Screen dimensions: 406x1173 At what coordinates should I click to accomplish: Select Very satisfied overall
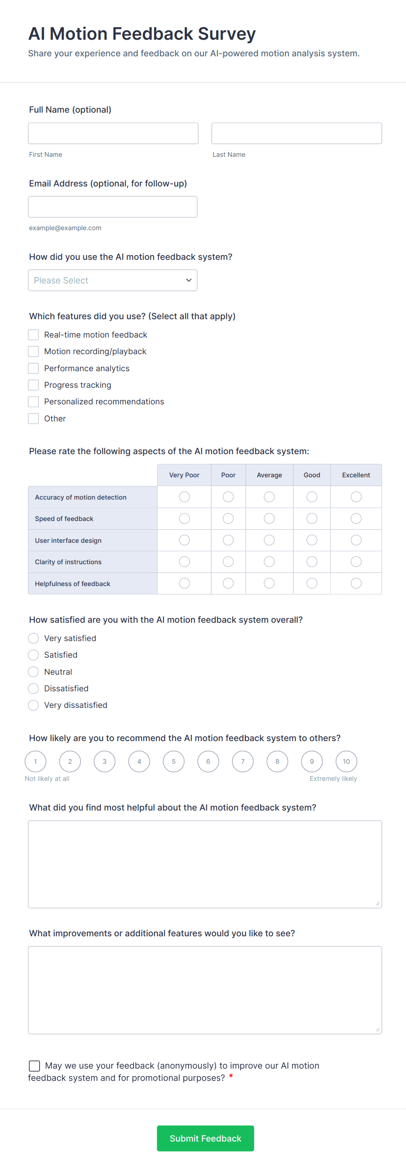(33, 638)
